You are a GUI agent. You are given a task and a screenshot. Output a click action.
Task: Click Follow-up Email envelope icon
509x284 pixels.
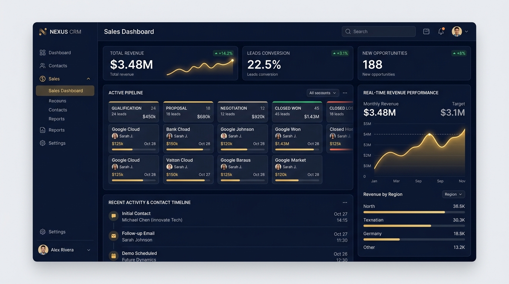114,236
